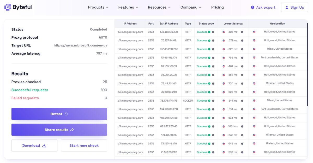Screen dimensions: 313x163
Task: Click the Share results button
Action: coord(59,130)
